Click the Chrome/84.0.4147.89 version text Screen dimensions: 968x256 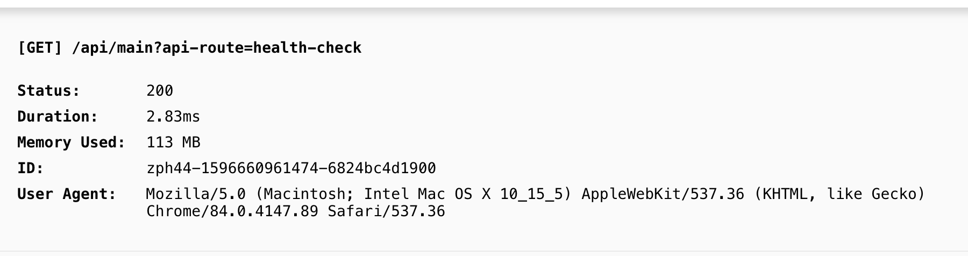point(232,211)
